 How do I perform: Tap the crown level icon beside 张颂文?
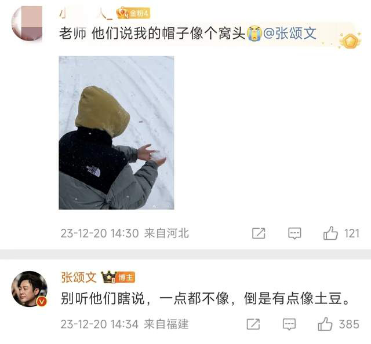(x=108, y=277)
